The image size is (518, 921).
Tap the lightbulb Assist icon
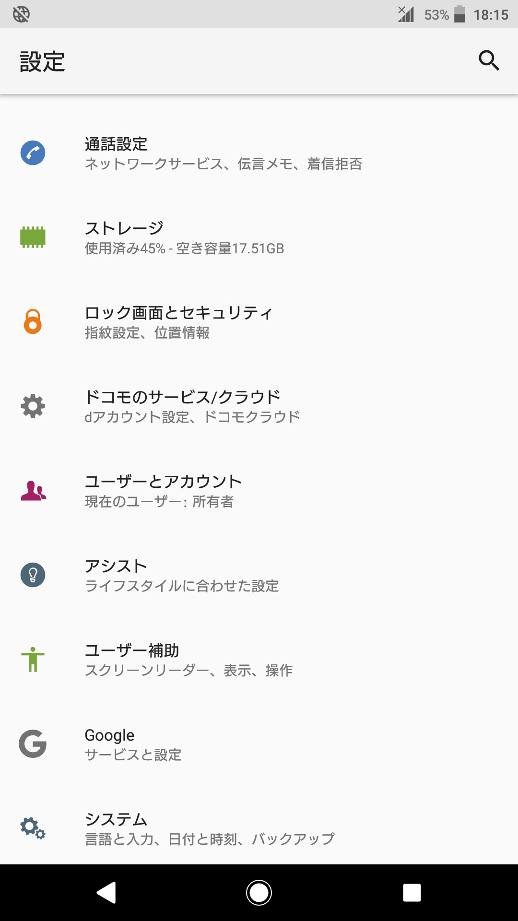[33, 575]
